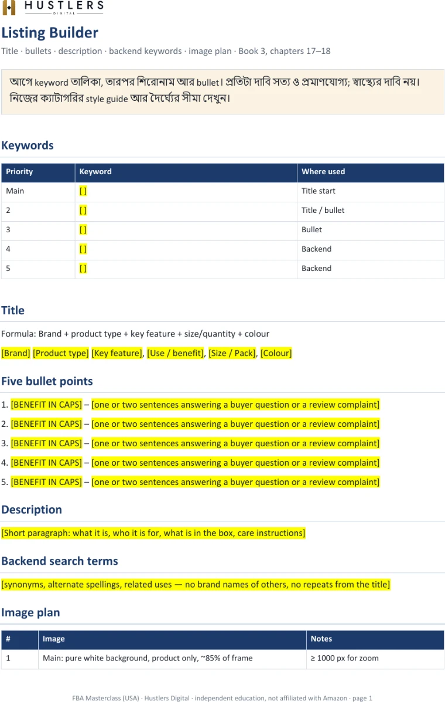Select the "Image plan" section heading

coord(30,613)
